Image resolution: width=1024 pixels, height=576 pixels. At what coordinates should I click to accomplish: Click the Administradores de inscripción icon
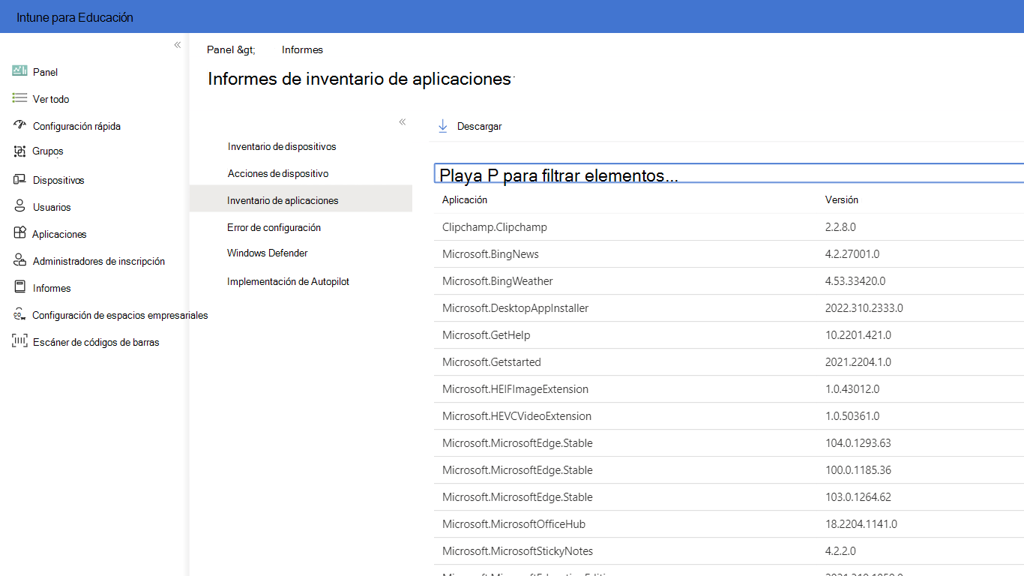click(19, 260)
